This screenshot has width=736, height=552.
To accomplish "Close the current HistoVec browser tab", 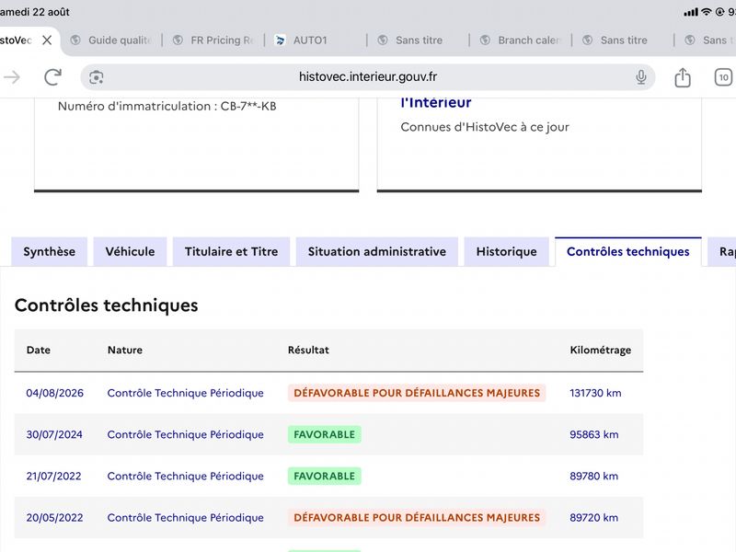I will pos(47,40).
